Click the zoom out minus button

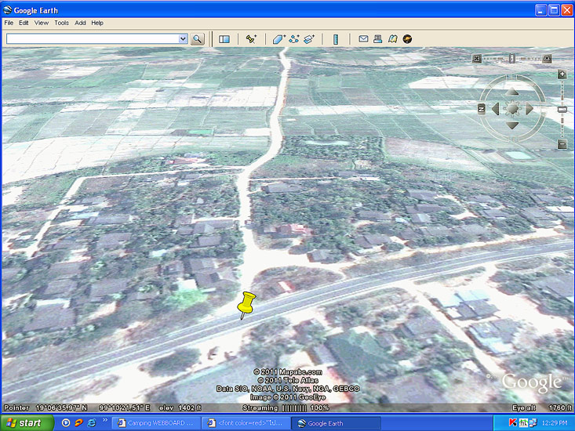click(562, 144)
